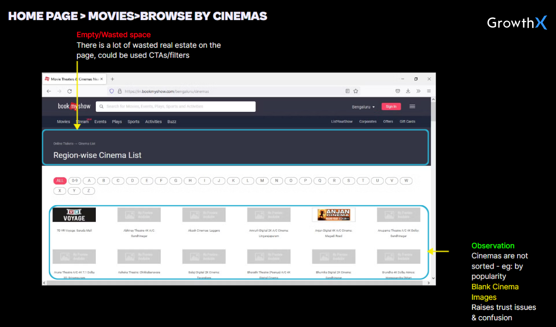
Task: Go back with the browser back arrow
Action: (49, 91)
